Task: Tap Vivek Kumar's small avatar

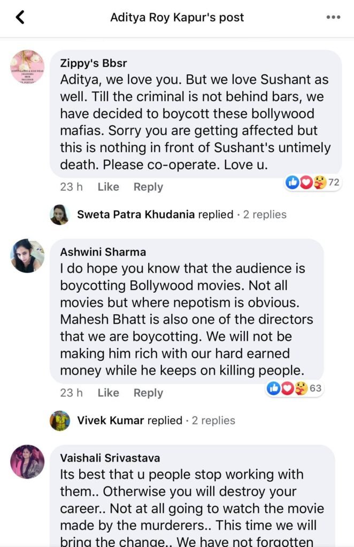Action: point(60,420)
